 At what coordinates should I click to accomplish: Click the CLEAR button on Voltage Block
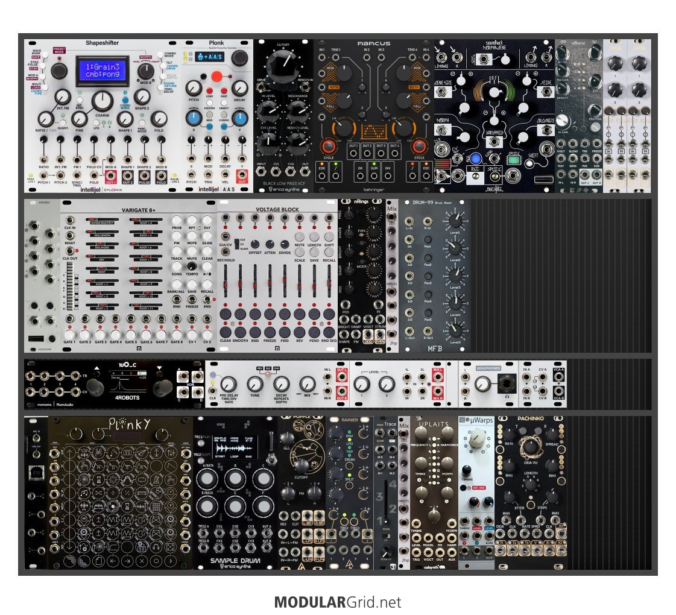tap(225, 332)
